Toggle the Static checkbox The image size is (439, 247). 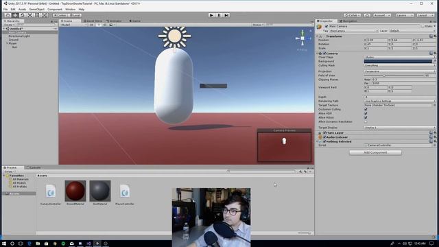423,26
